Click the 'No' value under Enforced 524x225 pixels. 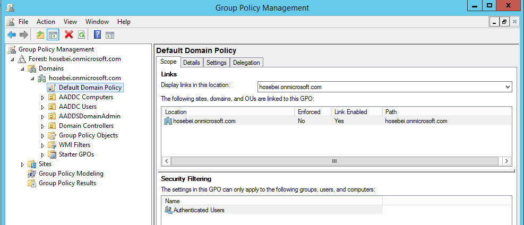[x=301, y=121]
